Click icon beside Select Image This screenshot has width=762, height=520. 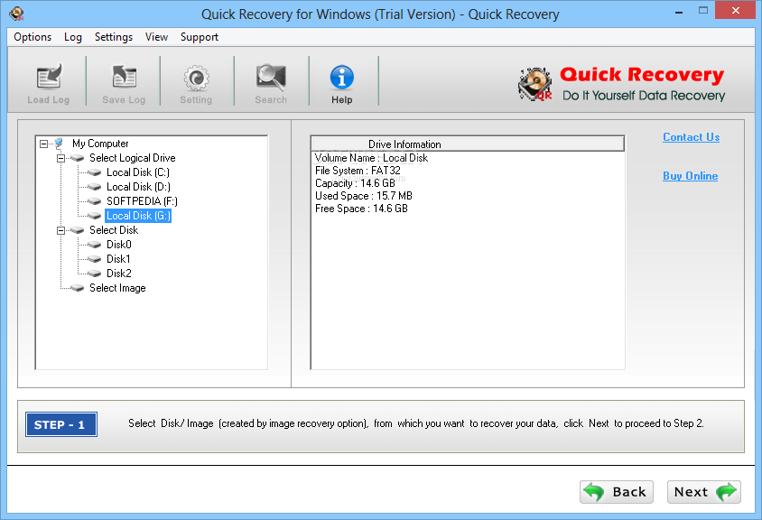coord(77,288)
